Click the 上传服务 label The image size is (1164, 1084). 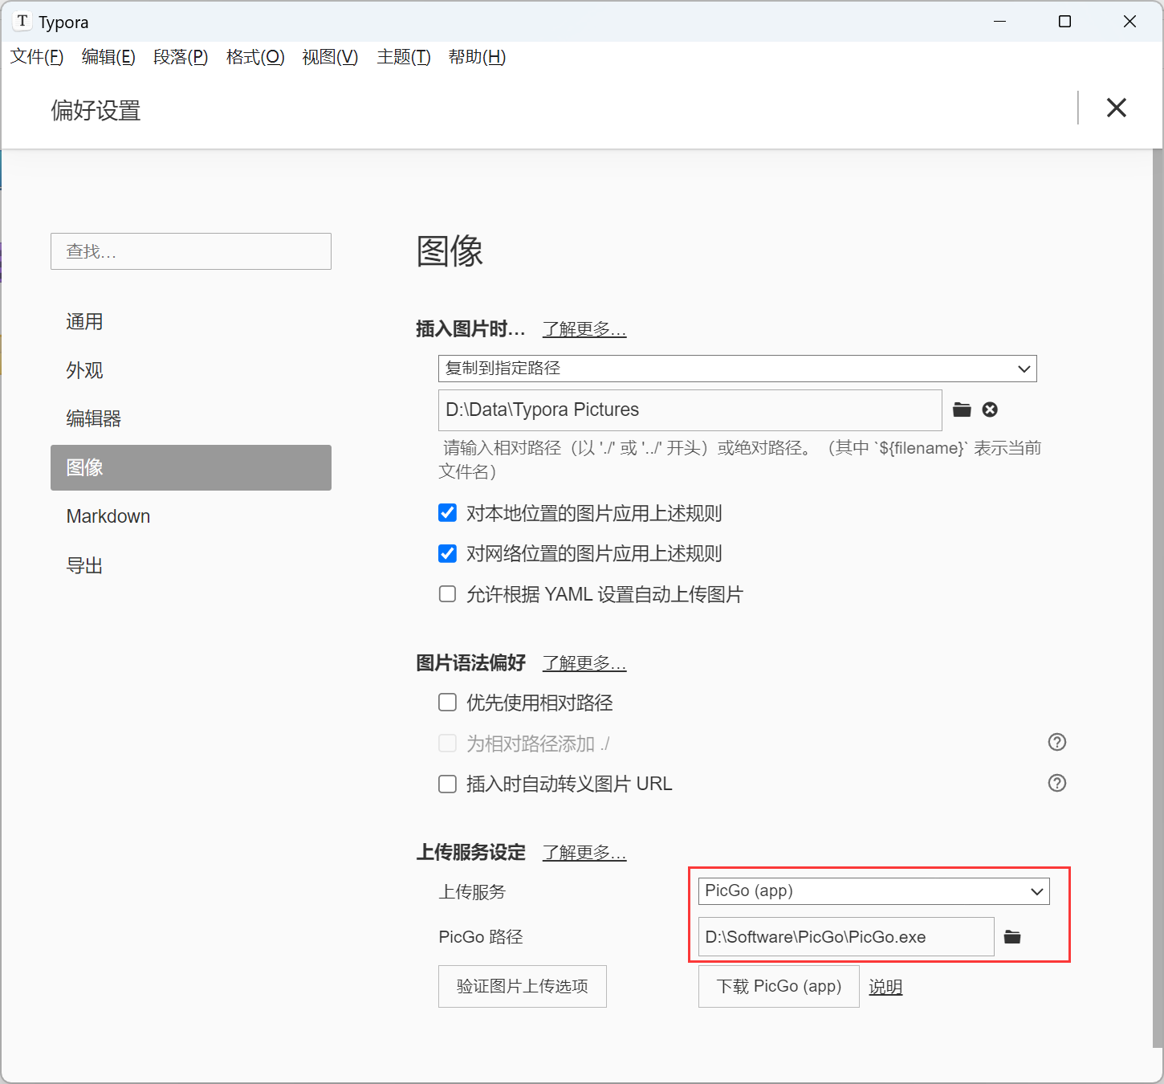tap(472, 892)
